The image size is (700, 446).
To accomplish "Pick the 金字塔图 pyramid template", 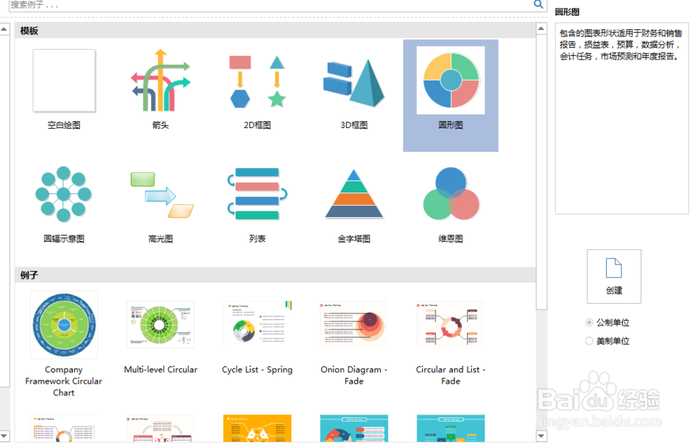I will 354,194.
